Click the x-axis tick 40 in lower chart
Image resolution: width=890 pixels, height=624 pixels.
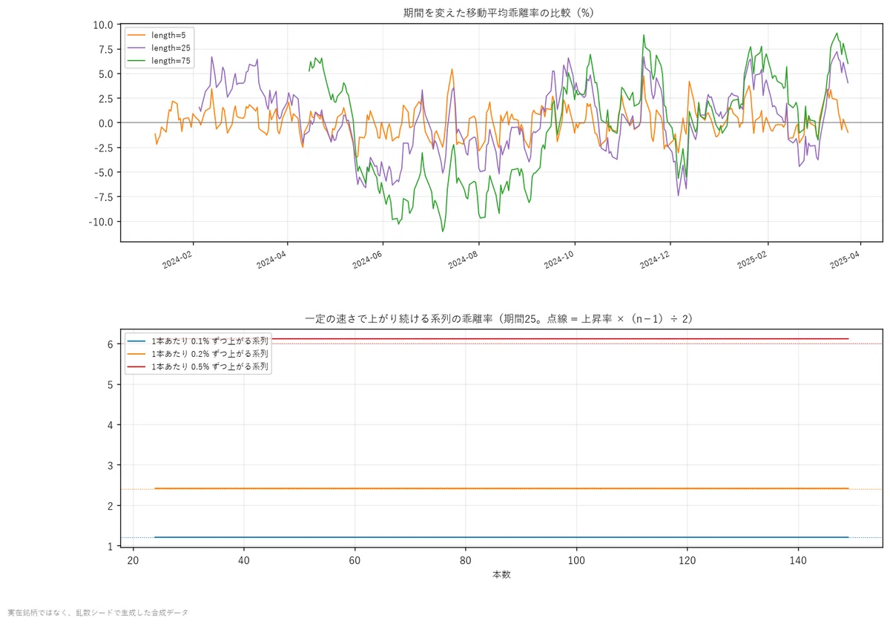coord(243,559)
